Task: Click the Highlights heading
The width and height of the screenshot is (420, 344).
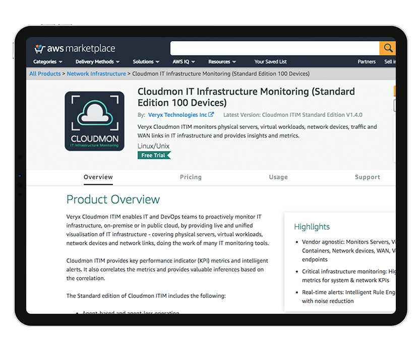Action: coord(312,227)
